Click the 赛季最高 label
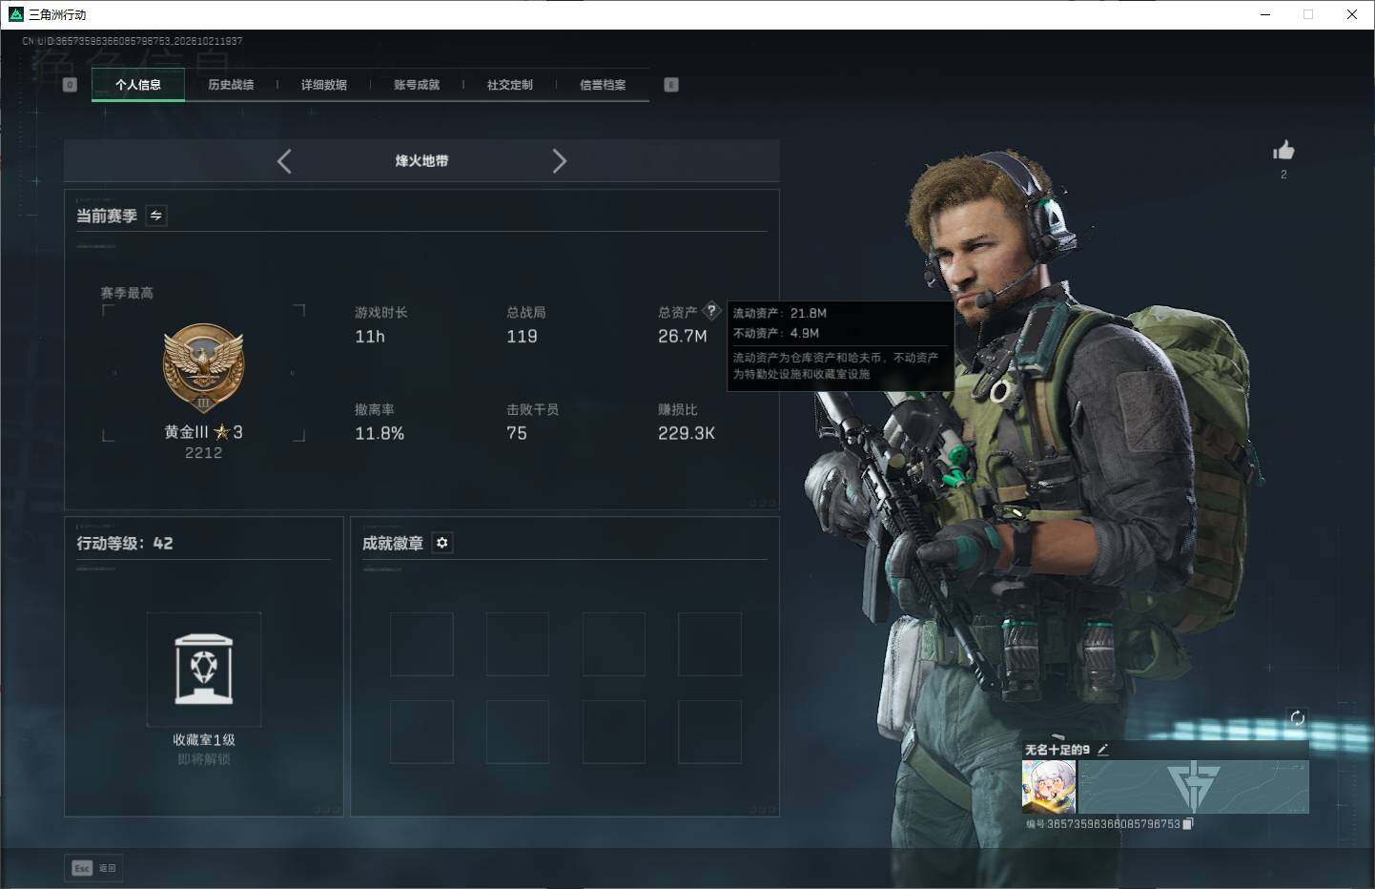The height and width of the screenshot is (889, 1375). click(x=127, y=293)
